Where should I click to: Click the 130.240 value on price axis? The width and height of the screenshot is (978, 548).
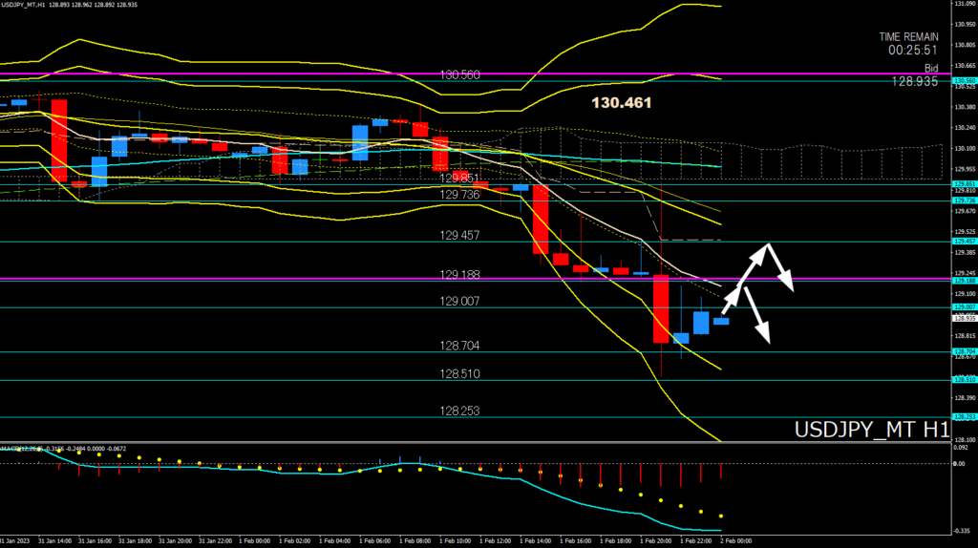[965, 128]
